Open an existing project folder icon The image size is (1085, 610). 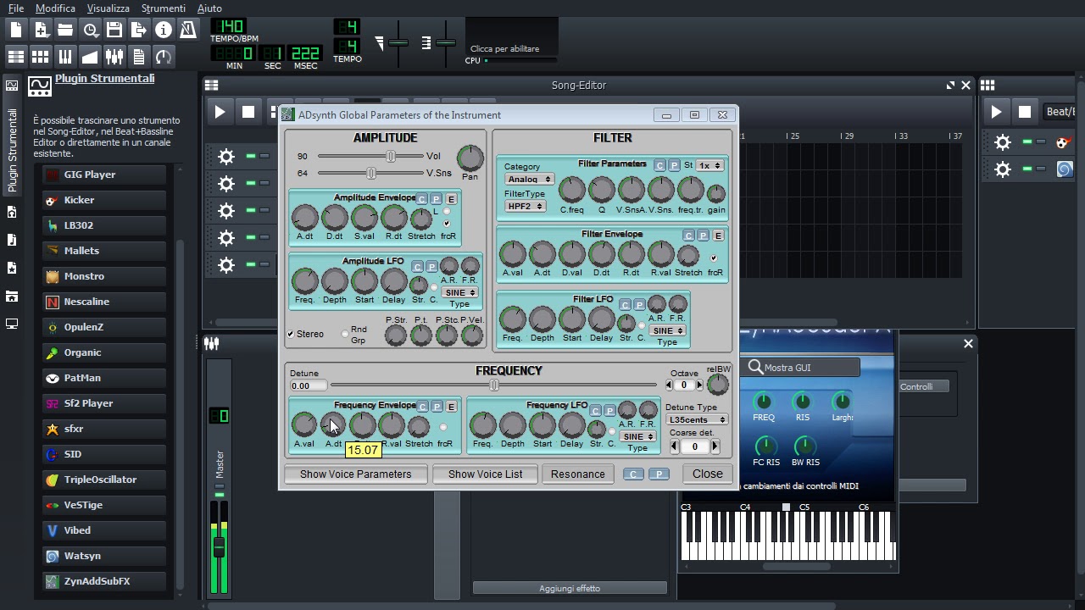click(x=65, y=30)
